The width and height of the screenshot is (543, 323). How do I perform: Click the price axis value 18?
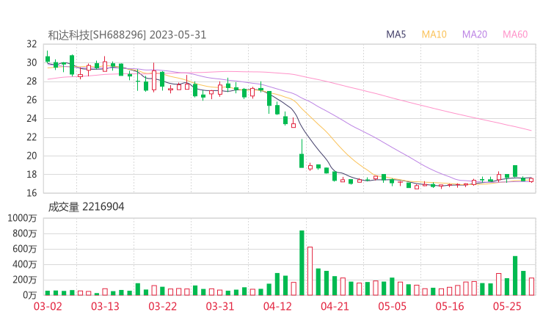[x=32, y=174]
